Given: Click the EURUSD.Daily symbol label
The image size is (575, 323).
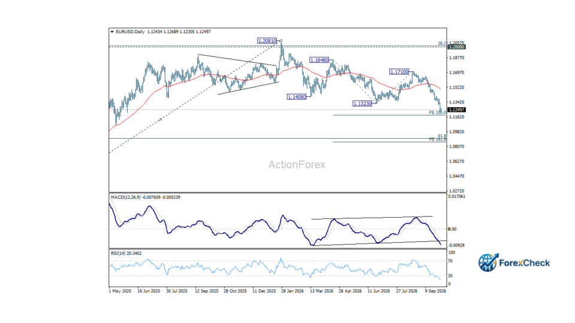Looking at the screenshot, I should [x=130, y=32].
